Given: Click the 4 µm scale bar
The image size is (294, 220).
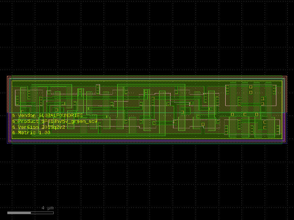Looking at the screenshot, I should pos(31,213).
